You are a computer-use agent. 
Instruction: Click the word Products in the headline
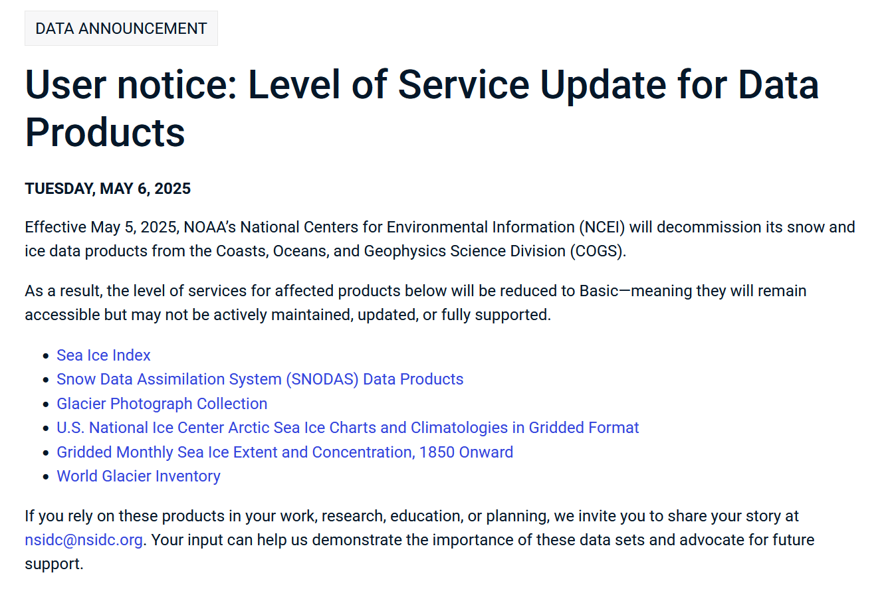pos(105,132)
